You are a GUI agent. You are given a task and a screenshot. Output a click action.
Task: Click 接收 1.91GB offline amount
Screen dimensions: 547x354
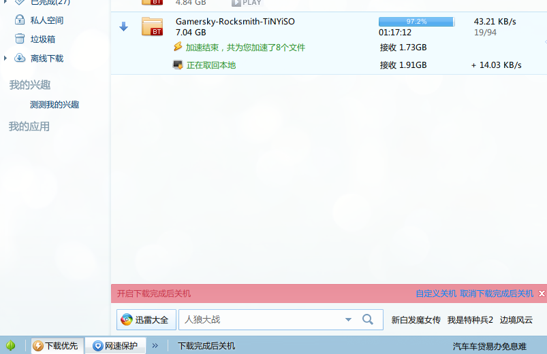click(403, 65)
